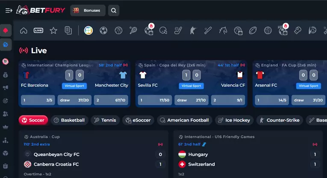Image resolution: width=327 pixels, height=178 pixels.
Task: Open the bet slips documents icon
Action: point(68,30)
